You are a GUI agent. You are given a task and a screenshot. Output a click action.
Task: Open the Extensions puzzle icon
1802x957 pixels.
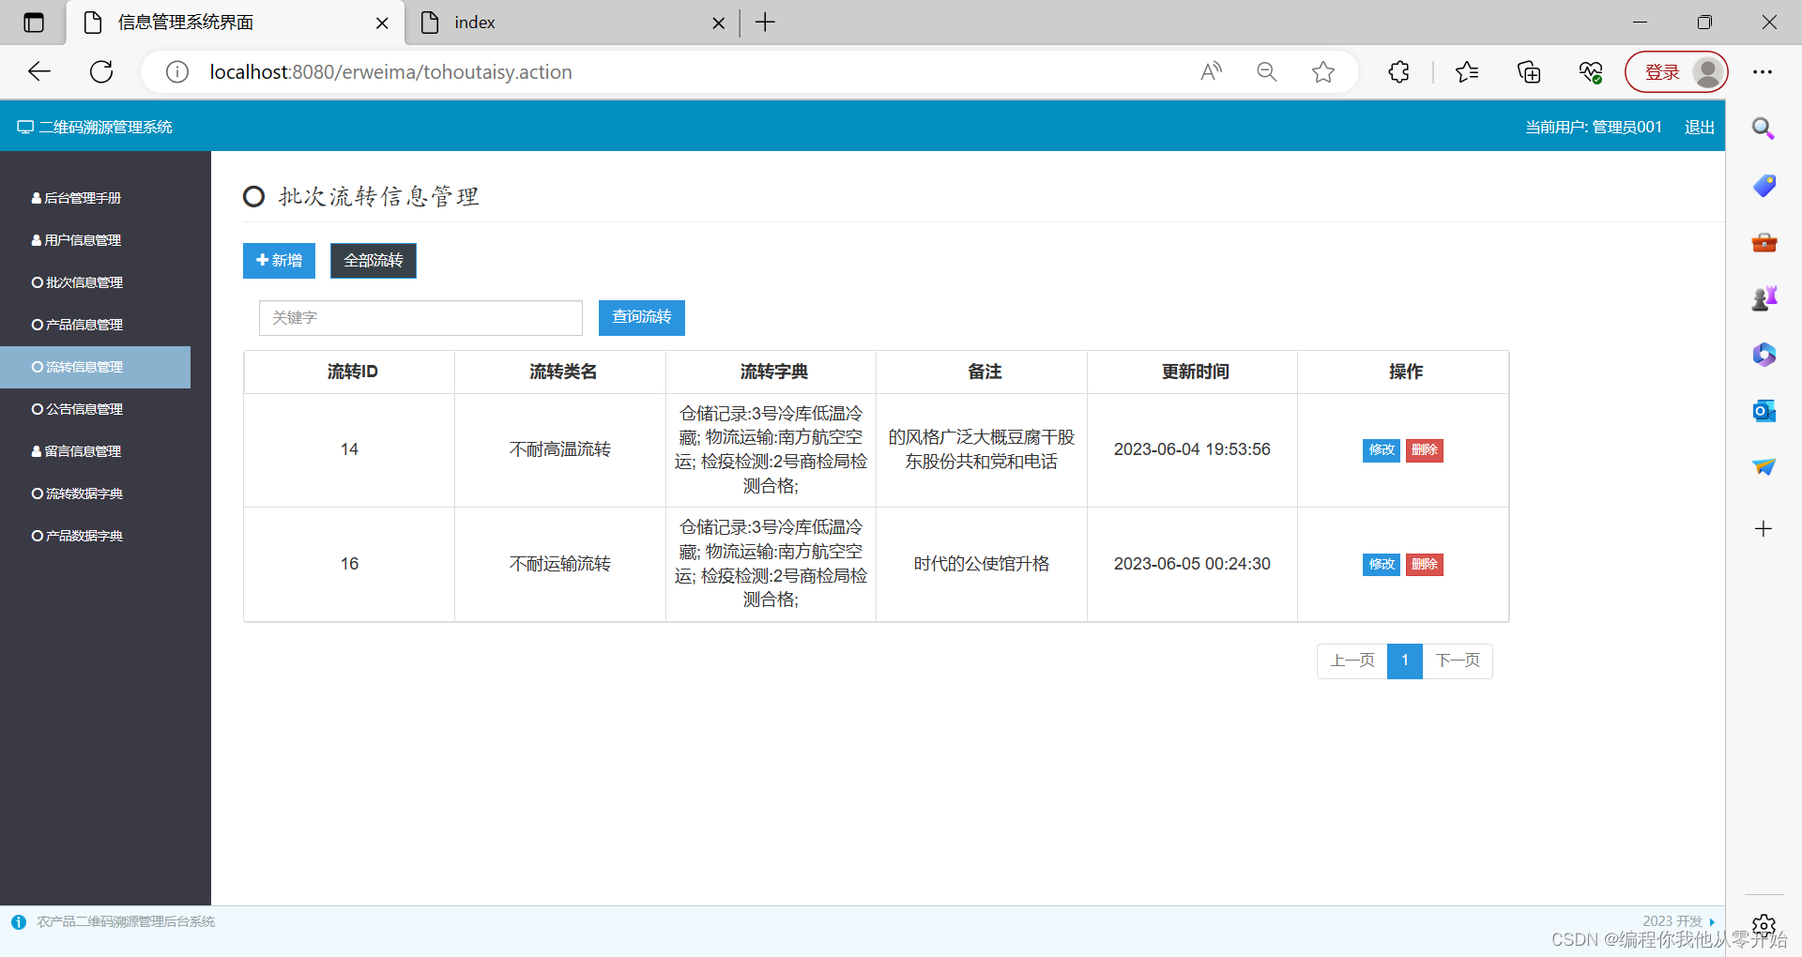point(1397,71)
